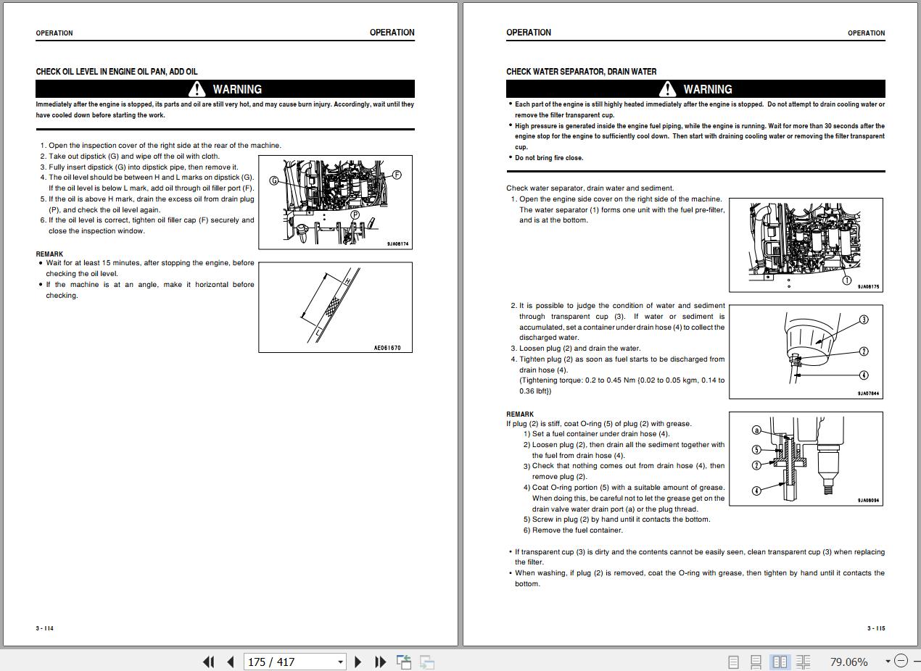Go forward to next view
921x671 pixels.
click(x=427, y=662)
